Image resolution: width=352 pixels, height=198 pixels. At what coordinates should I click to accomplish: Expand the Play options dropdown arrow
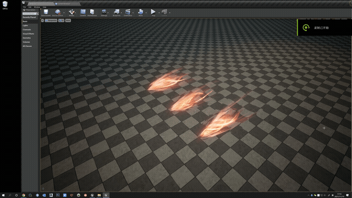pos(159,13)
